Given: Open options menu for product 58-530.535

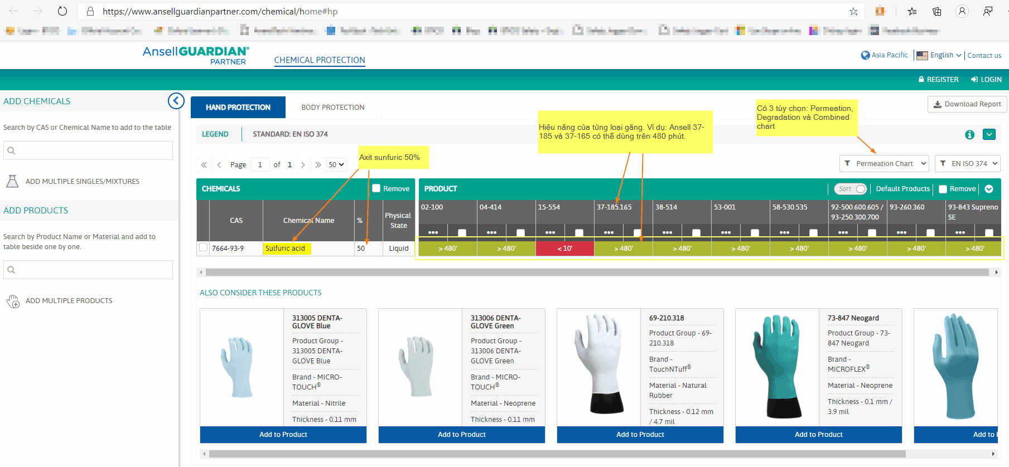Looking at the screenshot, I should coord(784,232).
